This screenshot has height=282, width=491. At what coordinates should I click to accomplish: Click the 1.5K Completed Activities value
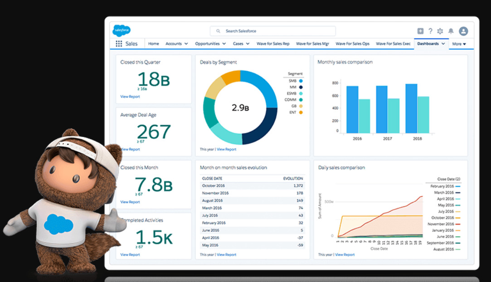tap(154, 237)
